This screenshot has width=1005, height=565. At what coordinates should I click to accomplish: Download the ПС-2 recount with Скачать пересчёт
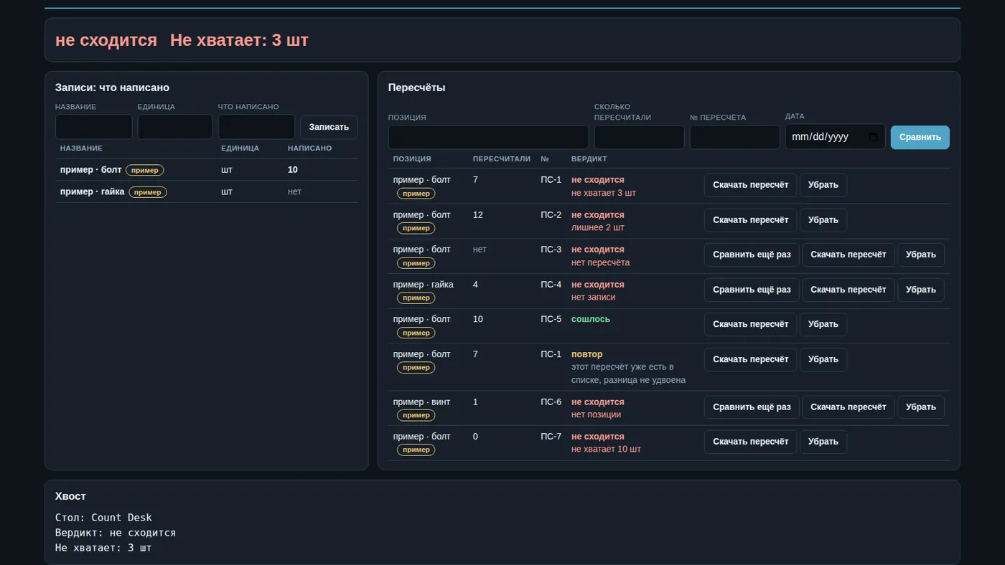click(x=750, y=220)
